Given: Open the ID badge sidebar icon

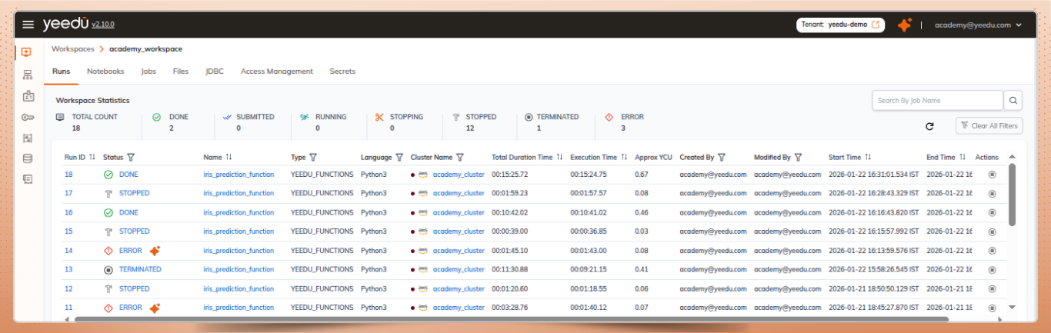Looking at the screenshot, I should pos(28,96).
